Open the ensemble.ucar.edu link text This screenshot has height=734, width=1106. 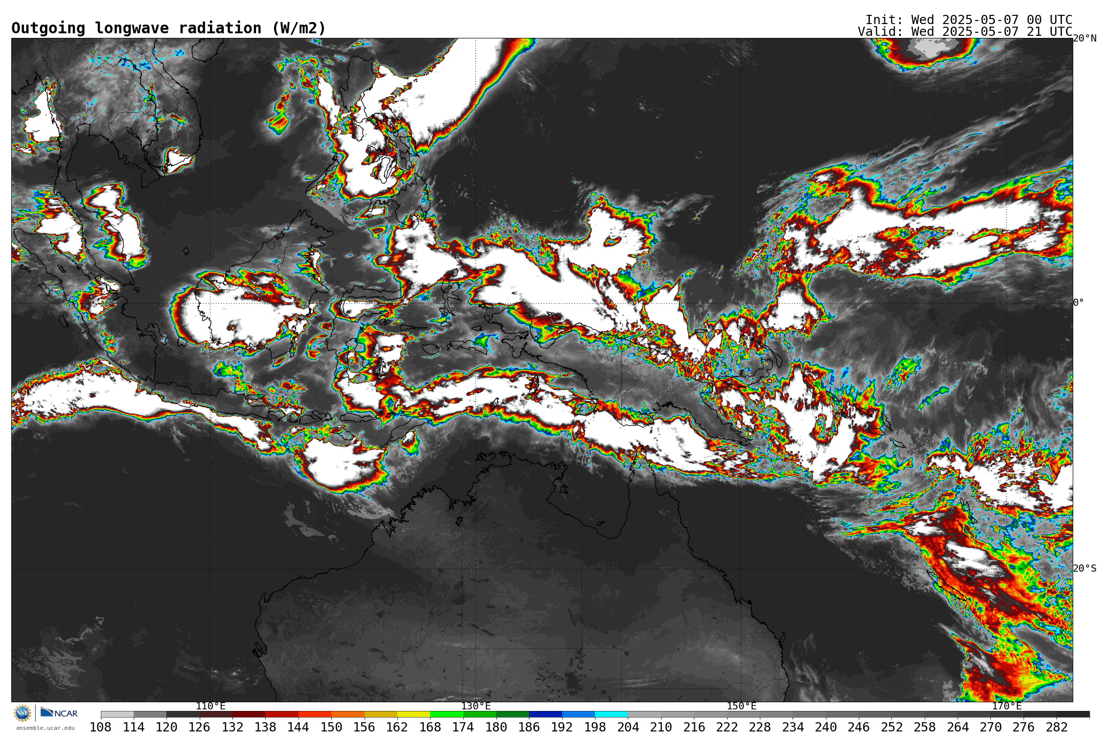click(45, 728)
